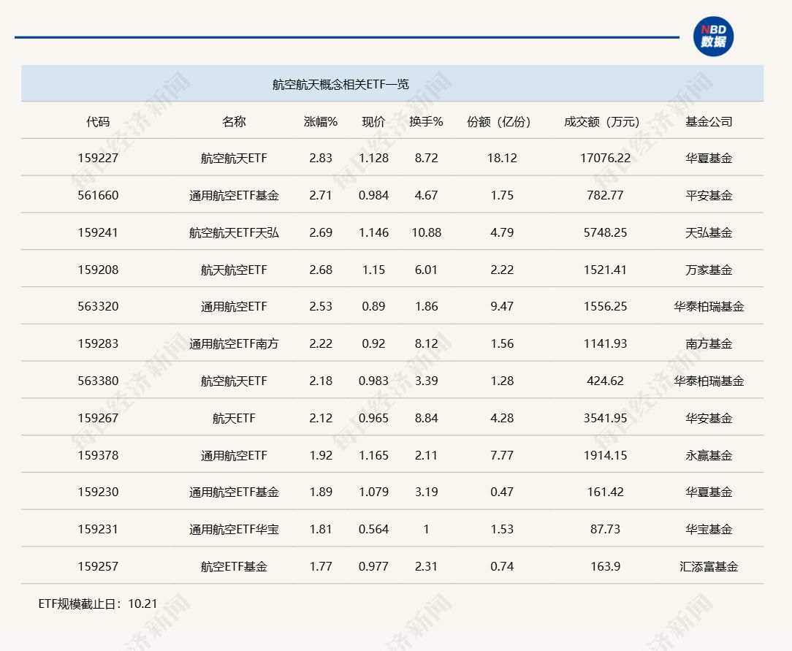This screenshot has height=651, width=792.
Task: Click the 涨幅% column header
Action: tap(321, 122)
